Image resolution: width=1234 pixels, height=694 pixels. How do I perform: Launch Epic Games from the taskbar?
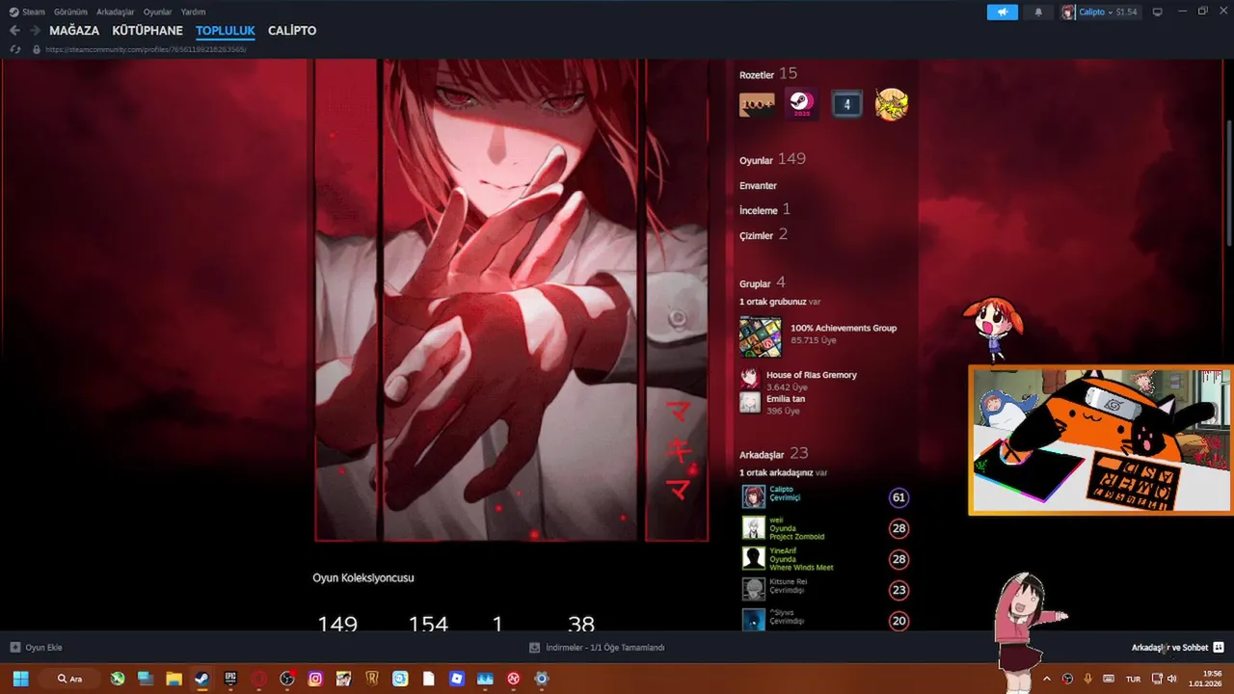[230, 679]
